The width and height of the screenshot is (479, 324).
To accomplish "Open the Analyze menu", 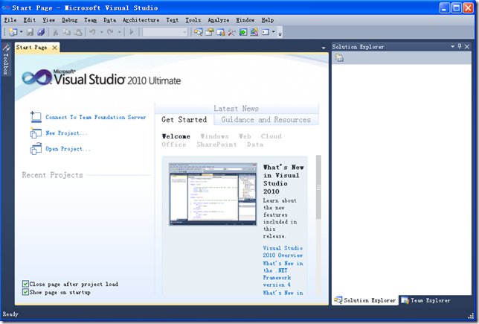I will pyautogui.click(x=219, y=20).
